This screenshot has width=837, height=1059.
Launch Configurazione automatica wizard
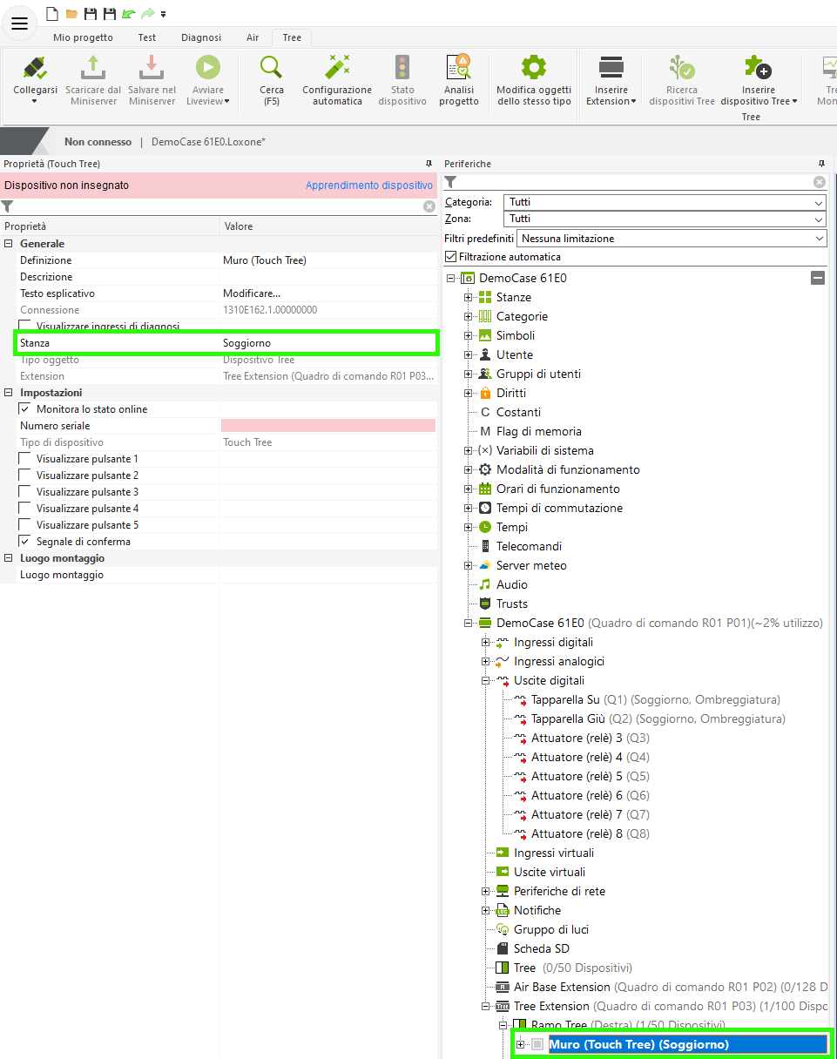(337, 69)
